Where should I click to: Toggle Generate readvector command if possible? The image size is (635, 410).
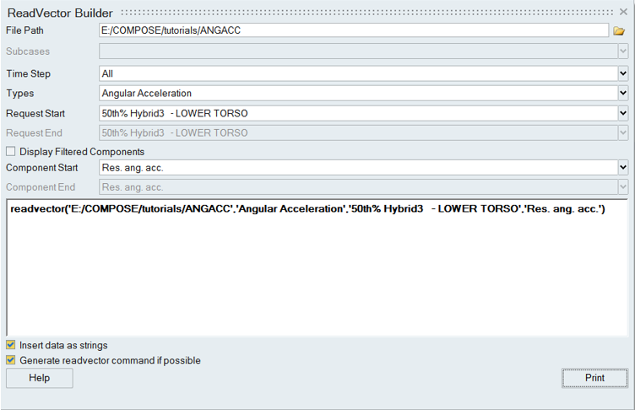click(11, 360)
